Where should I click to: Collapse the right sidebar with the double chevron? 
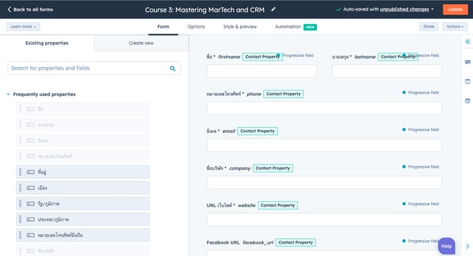(467, 42)
